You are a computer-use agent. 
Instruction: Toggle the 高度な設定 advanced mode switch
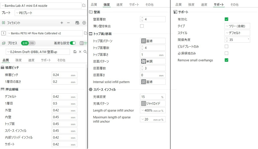(x=73, y=43)
